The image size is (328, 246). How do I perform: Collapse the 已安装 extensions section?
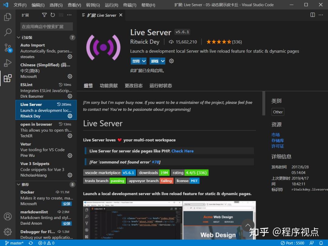[x=19, y=37]
